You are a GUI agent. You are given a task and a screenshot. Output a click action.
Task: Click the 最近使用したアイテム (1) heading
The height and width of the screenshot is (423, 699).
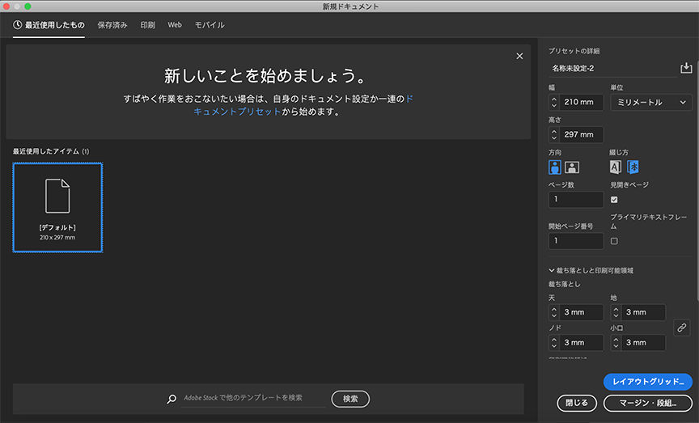pyautogui.click(x=51, y=151)
